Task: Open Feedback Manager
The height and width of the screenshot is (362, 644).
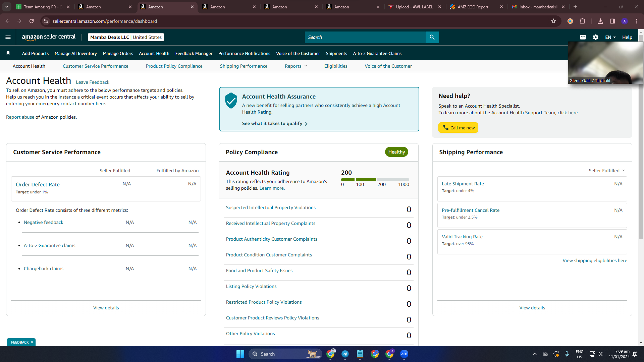Action: 194,53
